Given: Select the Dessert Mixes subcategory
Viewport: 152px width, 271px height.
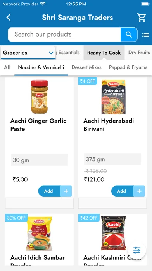Looking at the screenshot, I should 86,67.
